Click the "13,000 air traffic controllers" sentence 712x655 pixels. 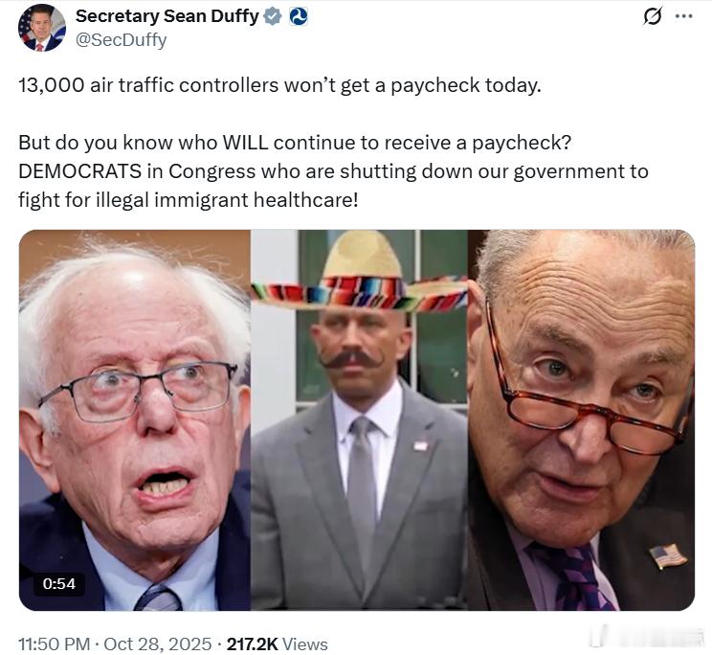pyautogui.click(x=279, y=85)
